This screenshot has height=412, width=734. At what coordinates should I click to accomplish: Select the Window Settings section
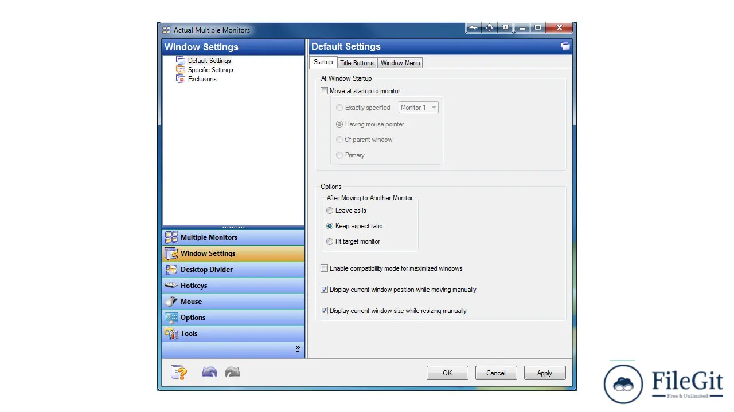[233, 253]
